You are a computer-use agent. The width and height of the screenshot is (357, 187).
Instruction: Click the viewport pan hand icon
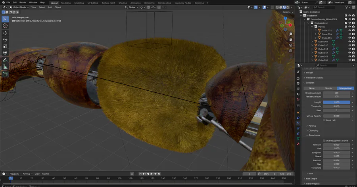[290, 40]
